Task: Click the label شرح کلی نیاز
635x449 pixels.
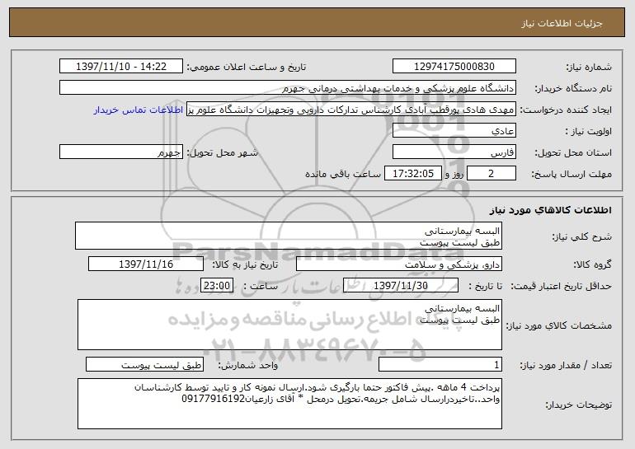Action: 582,236
